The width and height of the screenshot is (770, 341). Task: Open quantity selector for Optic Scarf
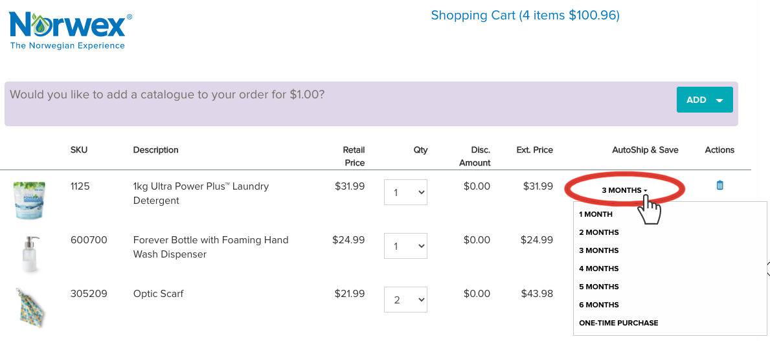pos(405,300)
